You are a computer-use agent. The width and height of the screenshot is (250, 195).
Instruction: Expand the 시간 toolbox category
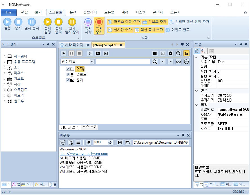pyautogui.click(x=5, y=84)
